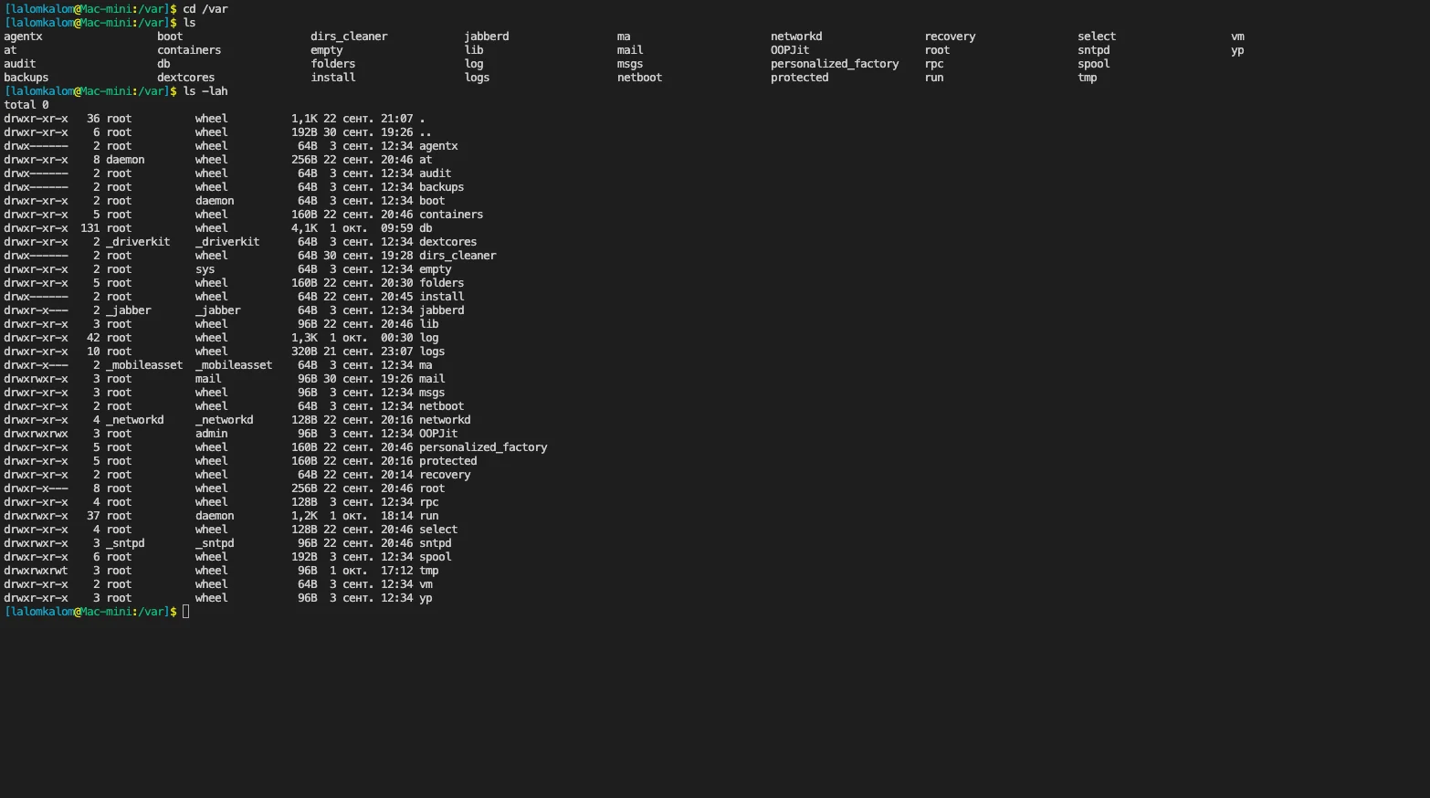
Task: Click the "cd /var" command text
Action: (x=205, y=9)
